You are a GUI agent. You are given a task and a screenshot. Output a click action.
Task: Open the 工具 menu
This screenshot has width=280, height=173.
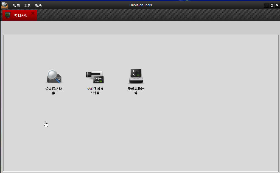(x=27, y=5)
